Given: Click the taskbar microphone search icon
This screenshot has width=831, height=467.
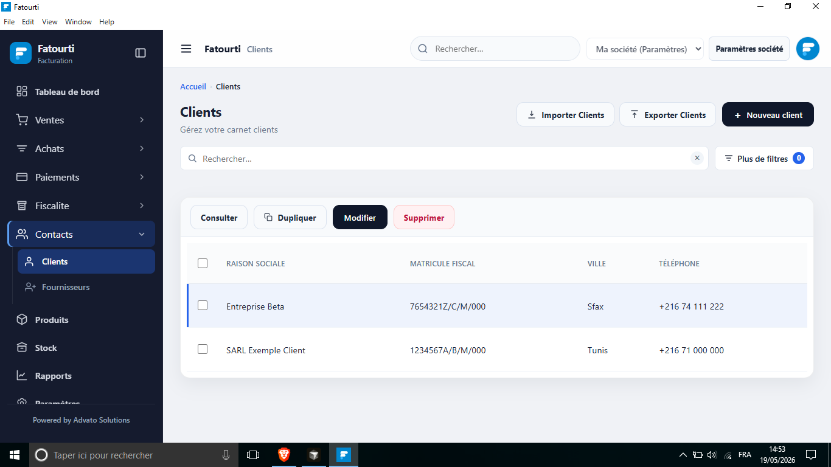Looking at the screenshot, I should click(x=226, y=455).
